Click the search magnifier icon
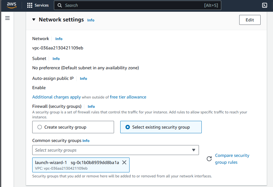273x187 pixels. pyautogui.click(x=59, y=5)
